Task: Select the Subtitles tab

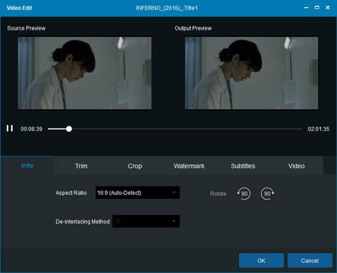Action: [243, 166]
